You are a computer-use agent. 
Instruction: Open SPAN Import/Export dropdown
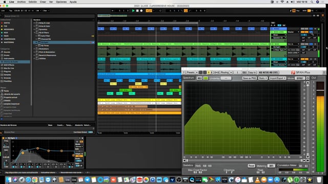click(x=278, y=78)
